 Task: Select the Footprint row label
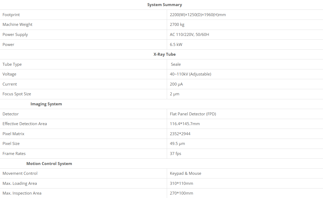click(11, 15)
